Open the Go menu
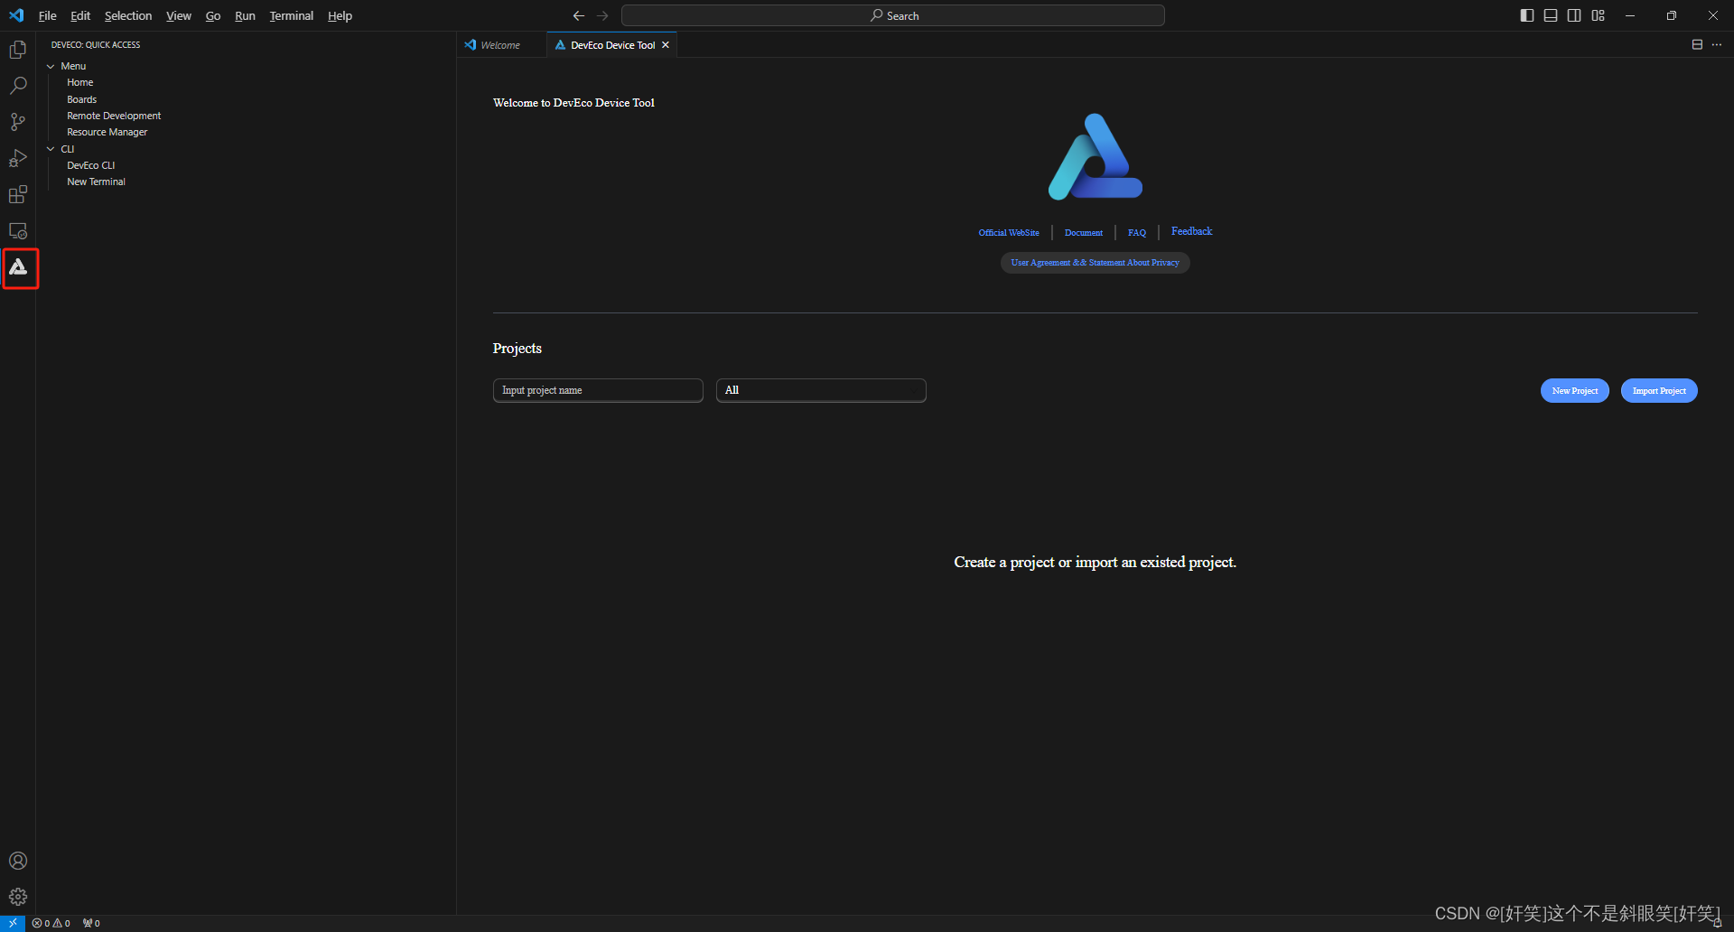The height and width of the screenshot is (932, 1734). 213,15
